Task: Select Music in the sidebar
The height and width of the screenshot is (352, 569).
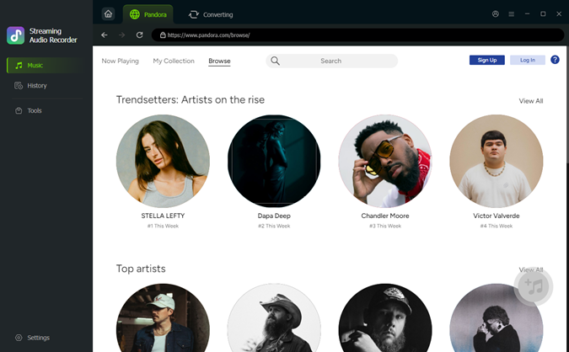Action: [x=45, y=65]
